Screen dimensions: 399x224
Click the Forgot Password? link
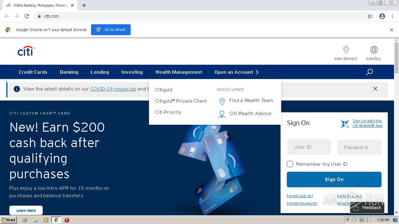click(302, 203)
